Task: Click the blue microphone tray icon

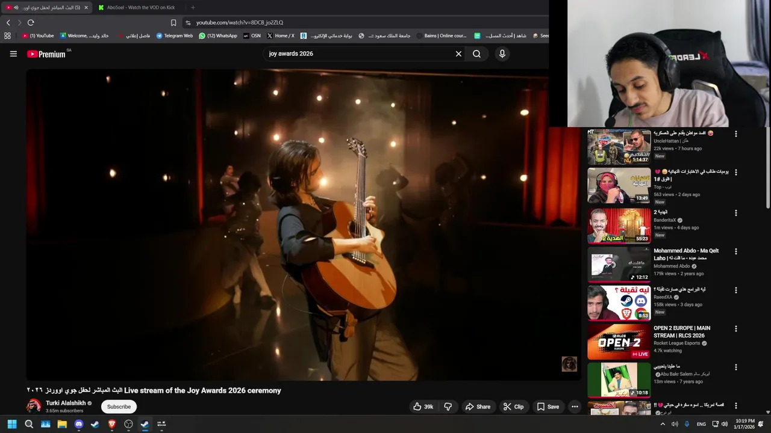Action: [x=687, y=424]
